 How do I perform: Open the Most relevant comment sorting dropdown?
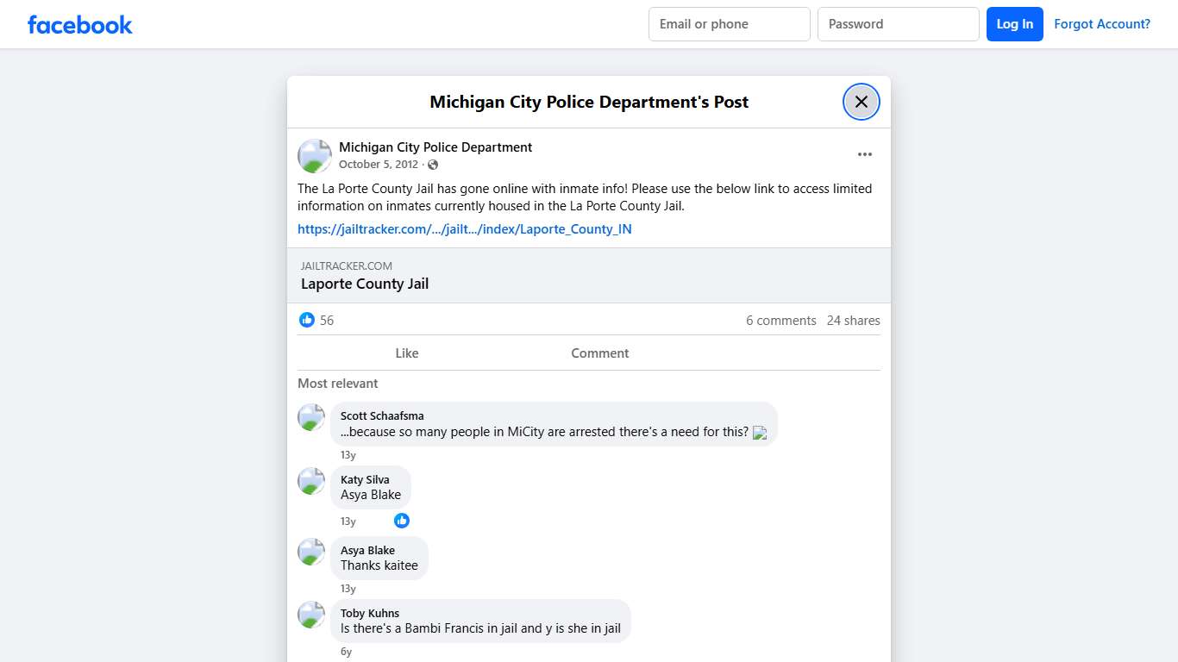337,383
